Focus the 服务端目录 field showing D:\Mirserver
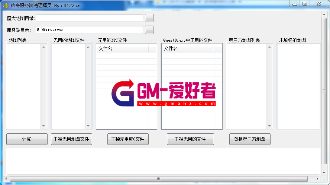Viewport: 330px width, 185px height. coord(90,30)
